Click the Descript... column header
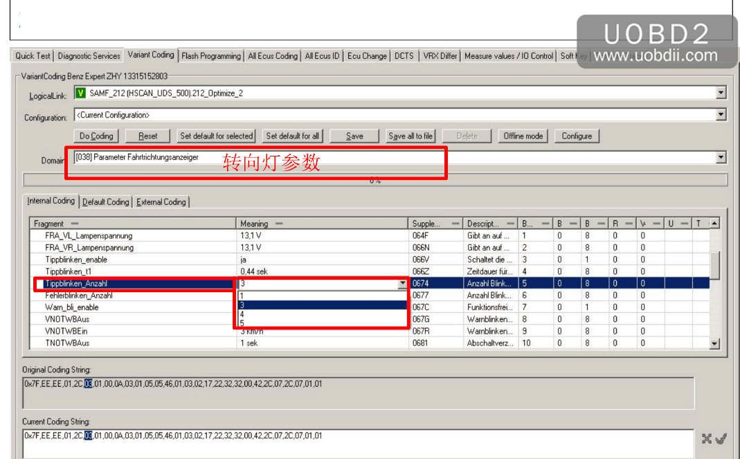This screenshot has width=740, height=459. pyautogui.click(x=490, y=224)
